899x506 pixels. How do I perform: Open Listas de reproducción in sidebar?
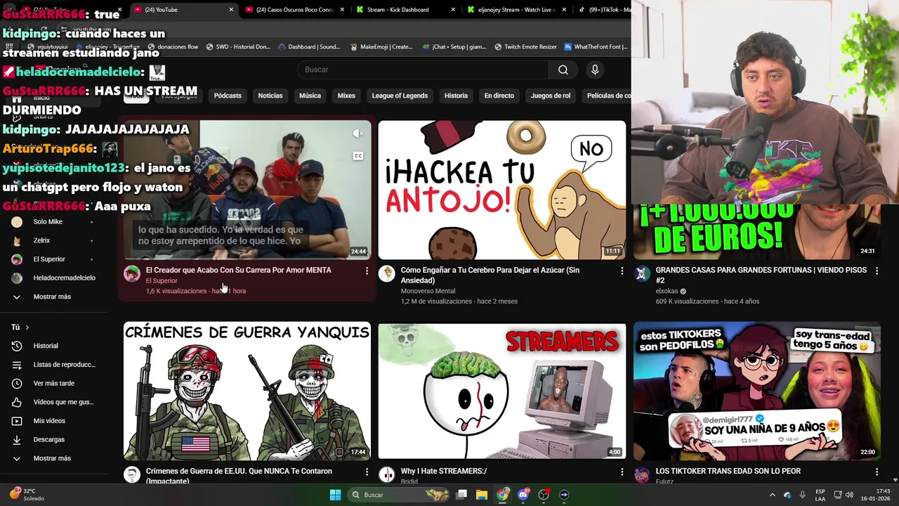click(x=55, y=365)
